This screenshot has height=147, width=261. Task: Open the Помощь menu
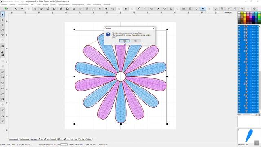point(107,4)
